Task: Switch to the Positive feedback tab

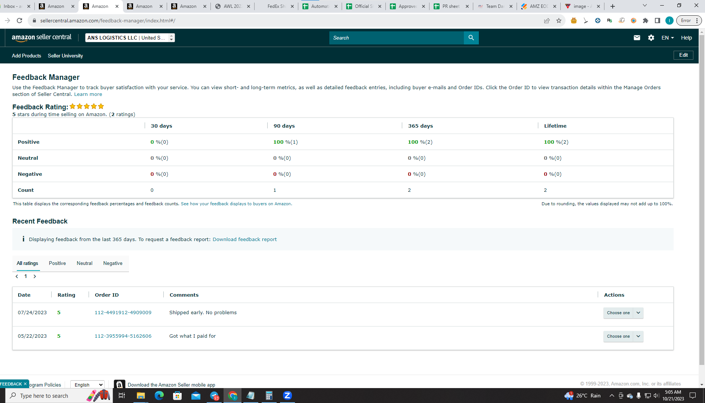Action: tap(57, 263)
